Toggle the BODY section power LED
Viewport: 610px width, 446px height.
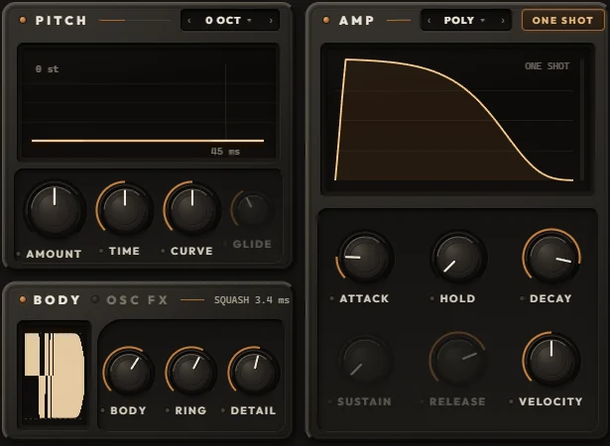coord(23,299)
